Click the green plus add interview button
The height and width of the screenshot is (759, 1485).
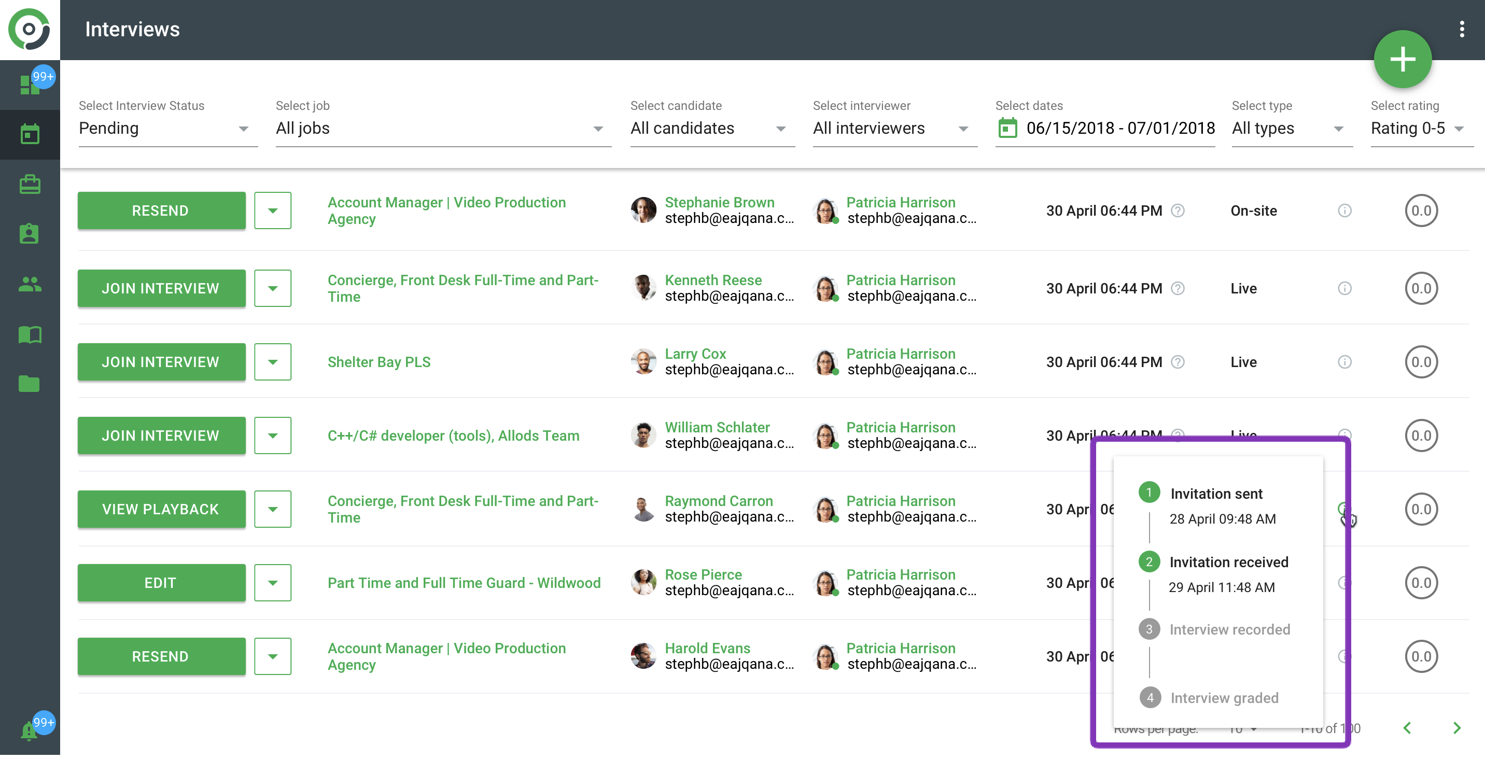click(x=1402, y=59)
